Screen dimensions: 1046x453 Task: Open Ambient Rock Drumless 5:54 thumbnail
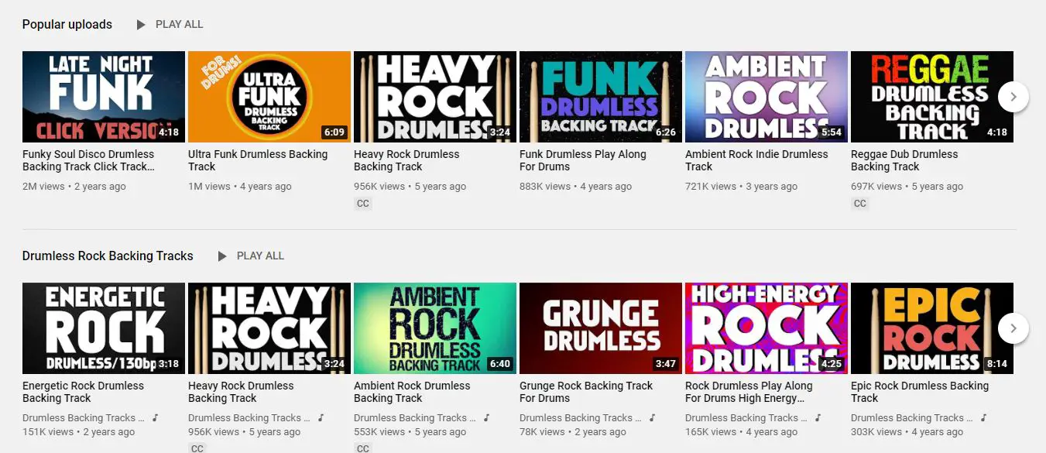(766, 97)
